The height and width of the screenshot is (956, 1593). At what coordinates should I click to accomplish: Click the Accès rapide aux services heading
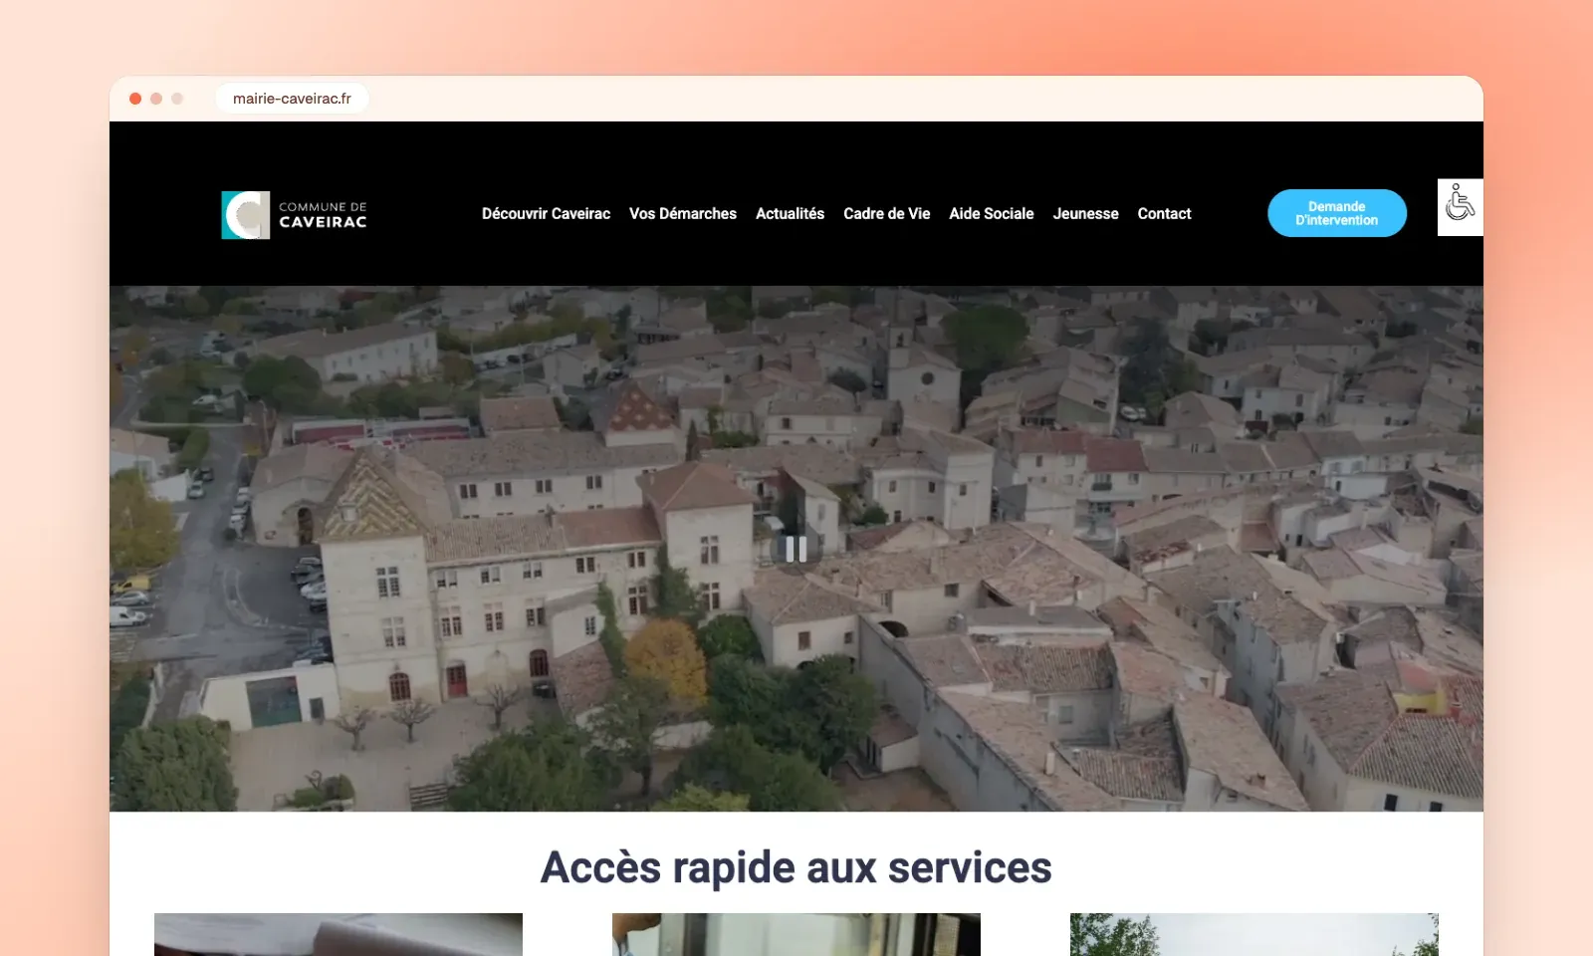(796, 867)
